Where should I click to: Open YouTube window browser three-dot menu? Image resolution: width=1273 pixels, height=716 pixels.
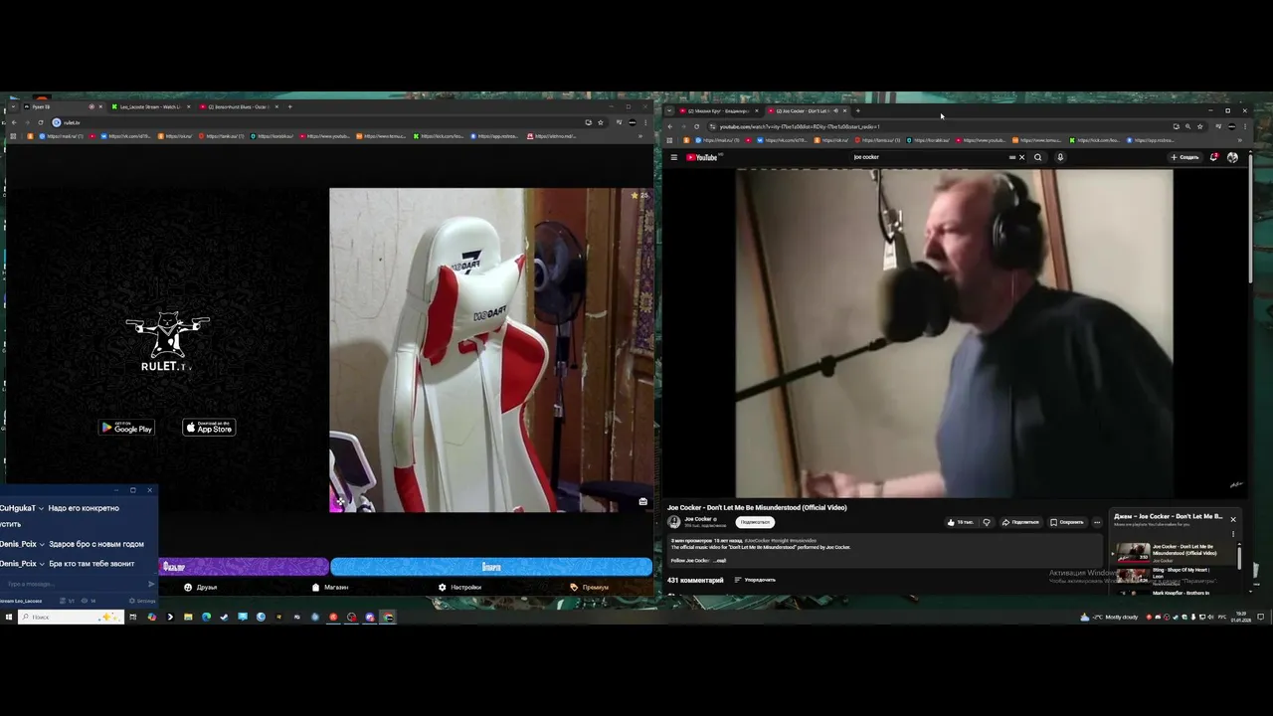(1244, 126)
